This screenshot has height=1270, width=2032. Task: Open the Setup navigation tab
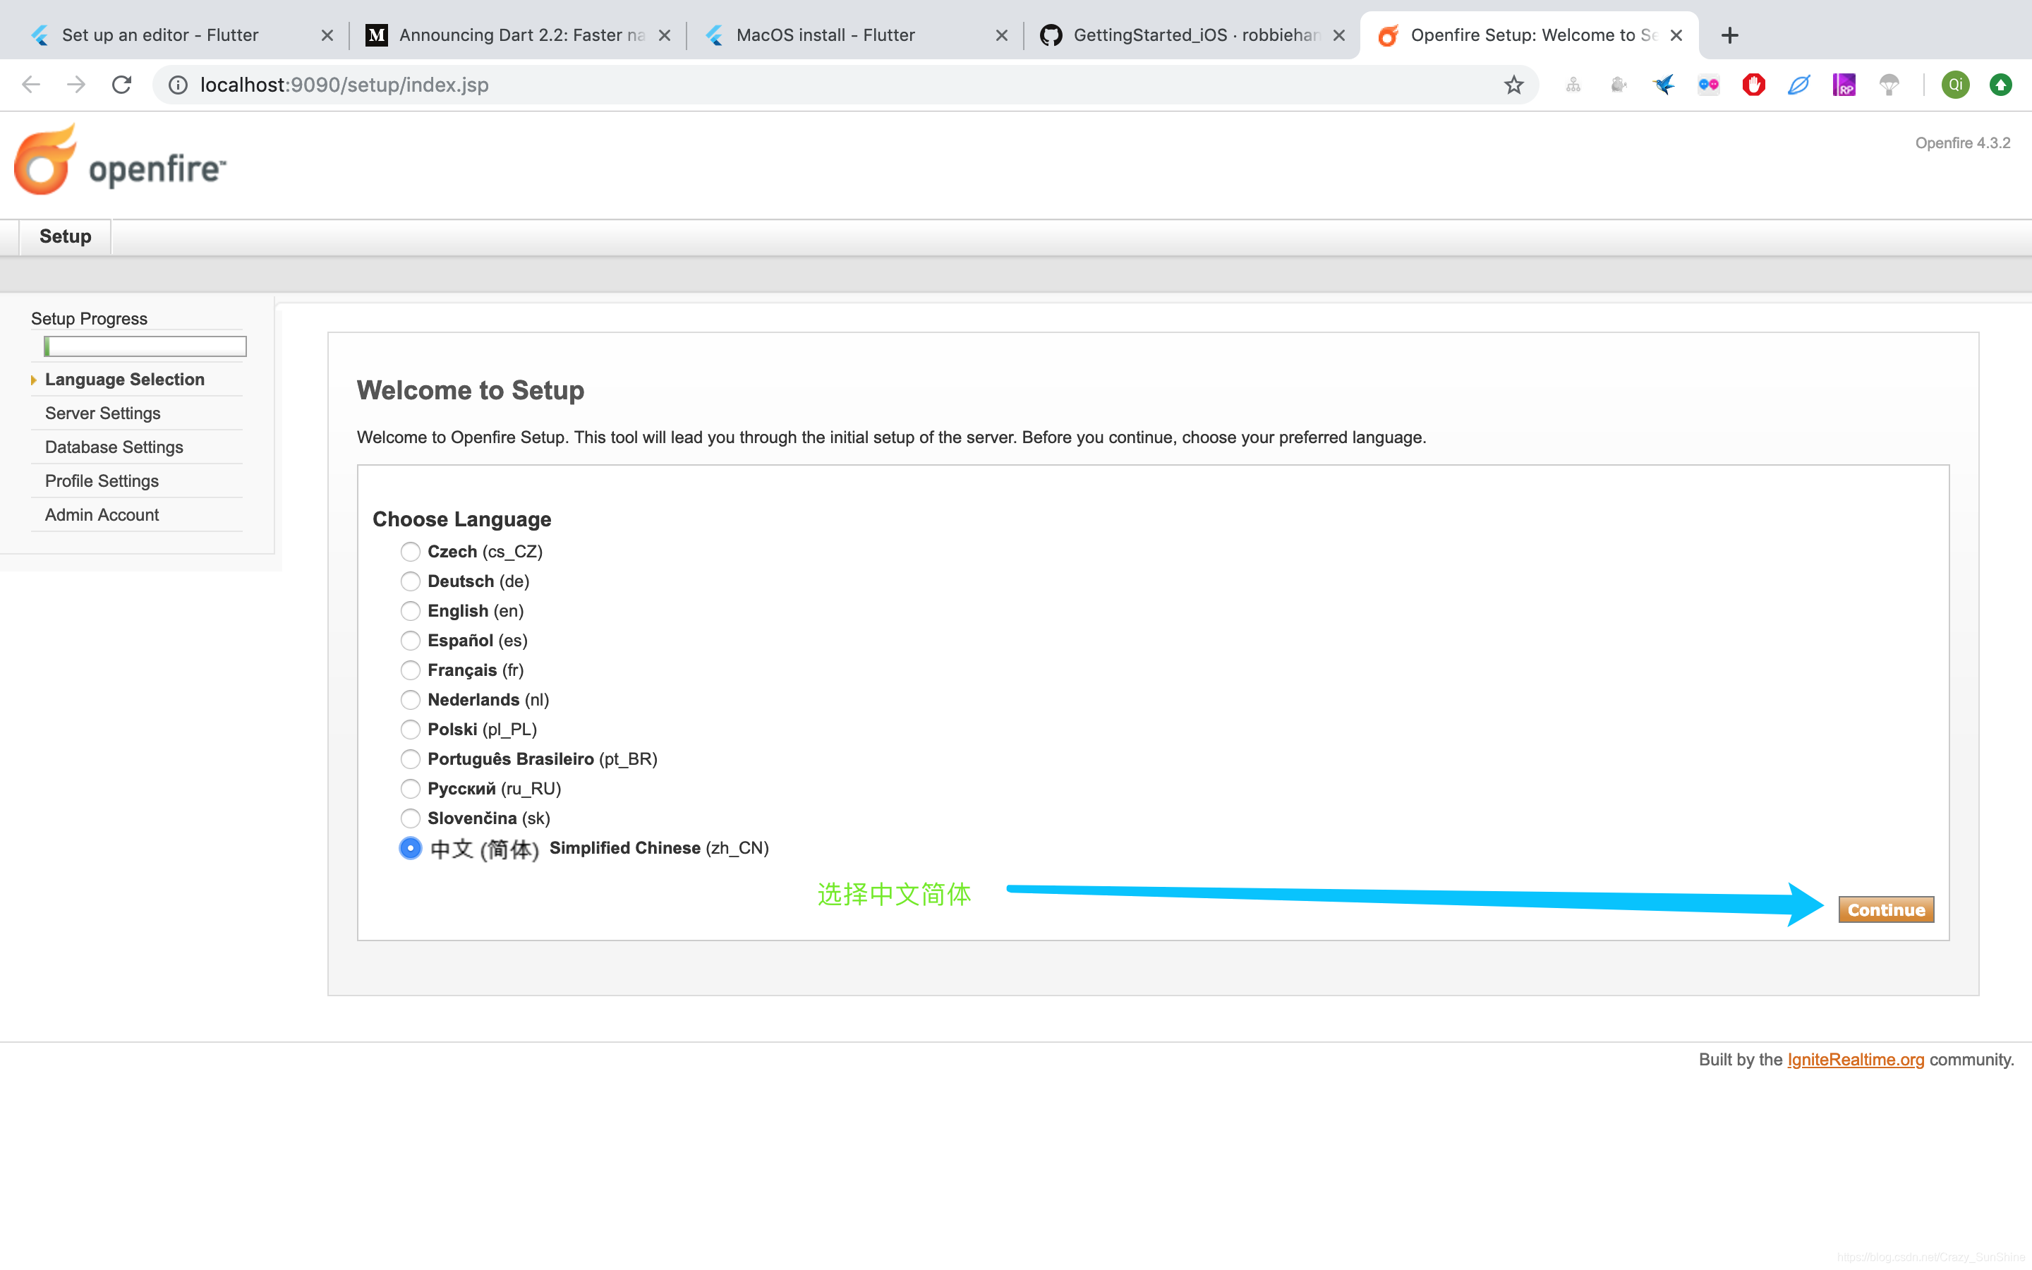point(66,237)
